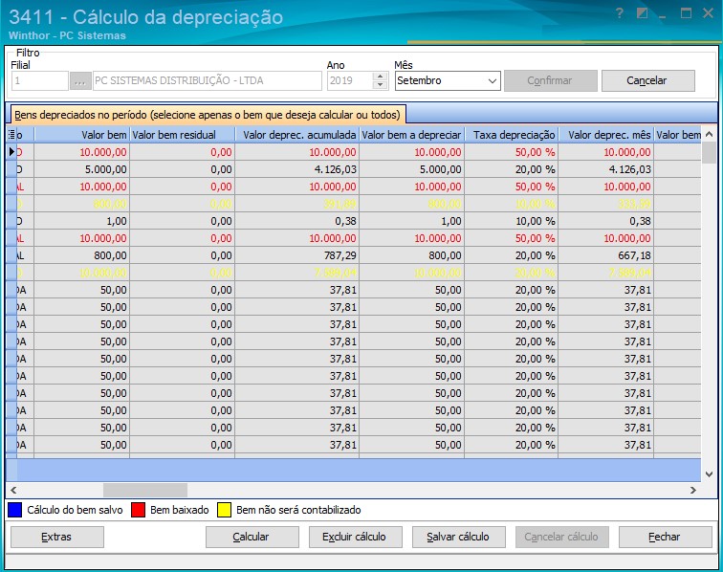Select the Bens depreciados no período tab
The width and height of the screenshot is (723, 572).
point(208,115)
